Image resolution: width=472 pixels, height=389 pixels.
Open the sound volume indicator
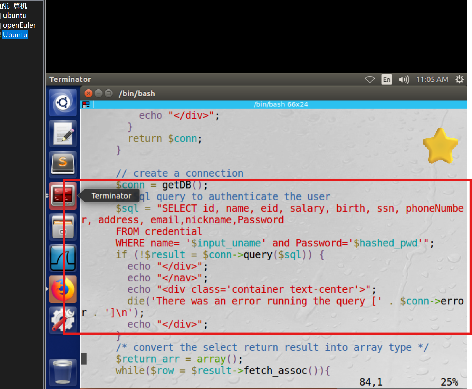coord(404,80)
